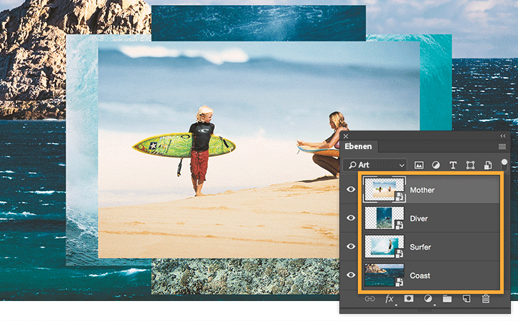Filter layers by smart object icon

487,165
